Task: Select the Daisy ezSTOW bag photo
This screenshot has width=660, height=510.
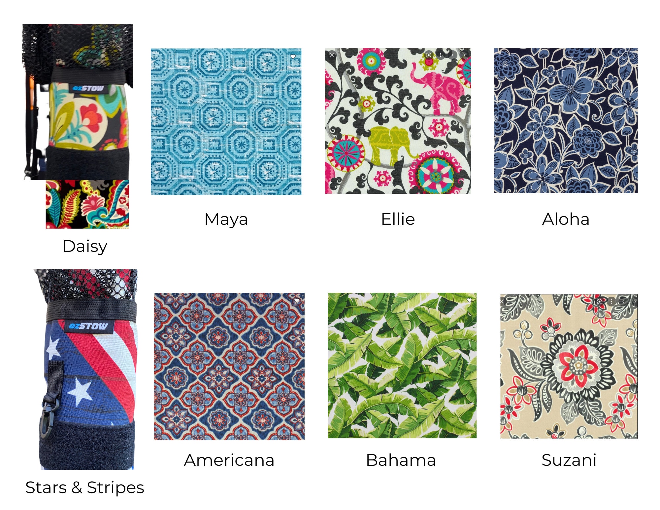Action: 78,102
